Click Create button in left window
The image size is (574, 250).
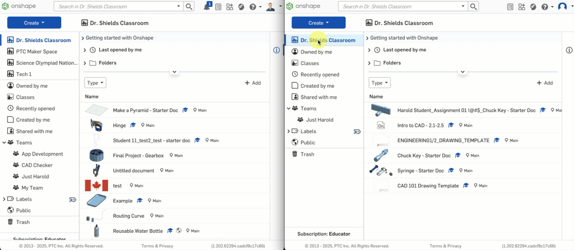[34, 23]
